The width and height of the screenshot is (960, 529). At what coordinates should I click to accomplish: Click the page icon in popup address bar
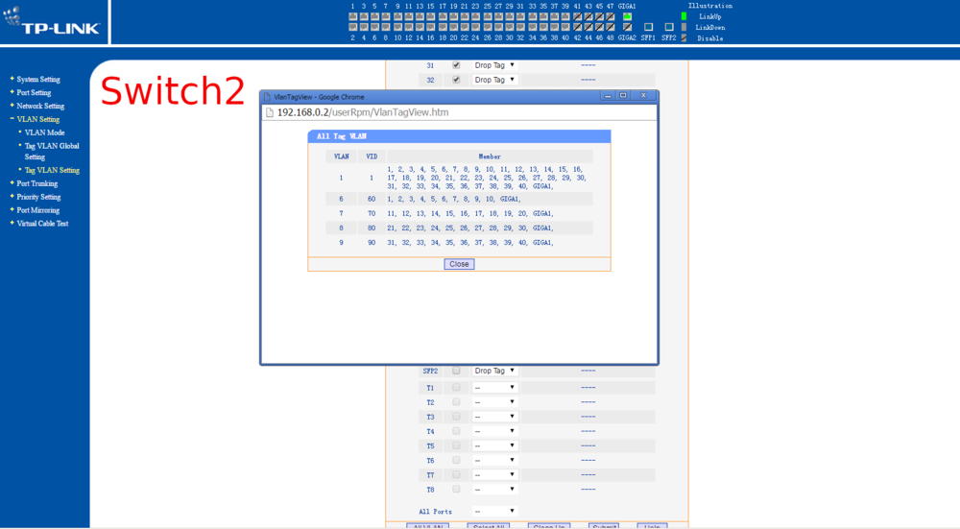tap(270, 112)
